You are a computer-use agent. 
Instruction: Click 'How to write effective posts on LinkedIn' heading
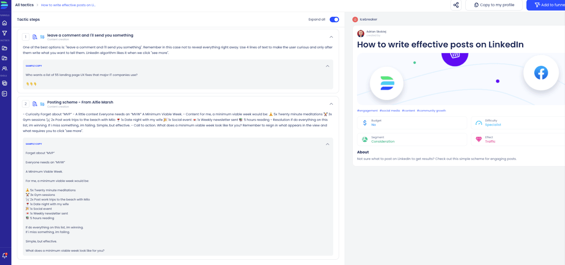pyautogui.click(x=440, y=44)
